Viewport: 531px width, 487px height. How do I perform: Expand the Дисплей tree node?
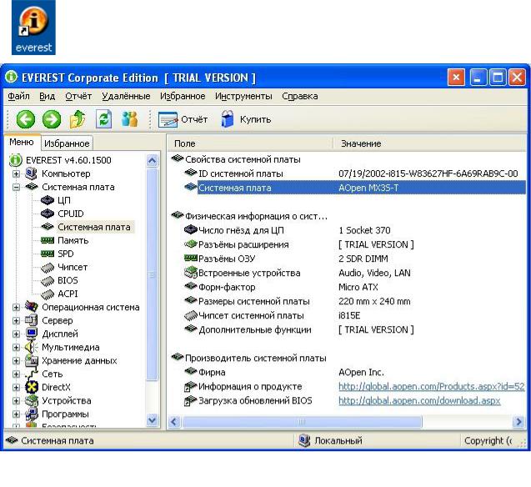(16, 334)
